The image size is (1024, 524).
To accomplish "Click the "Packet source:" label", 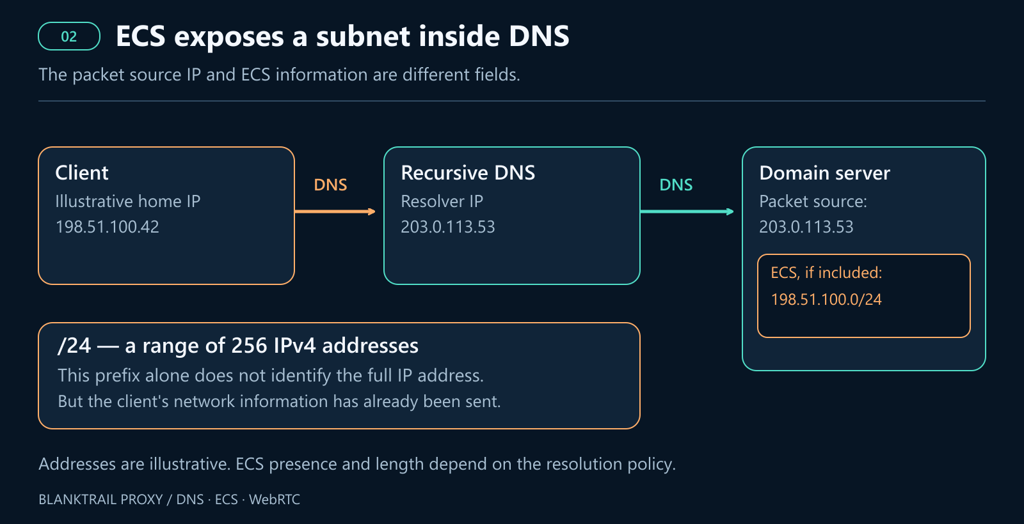I will (813, 201).
